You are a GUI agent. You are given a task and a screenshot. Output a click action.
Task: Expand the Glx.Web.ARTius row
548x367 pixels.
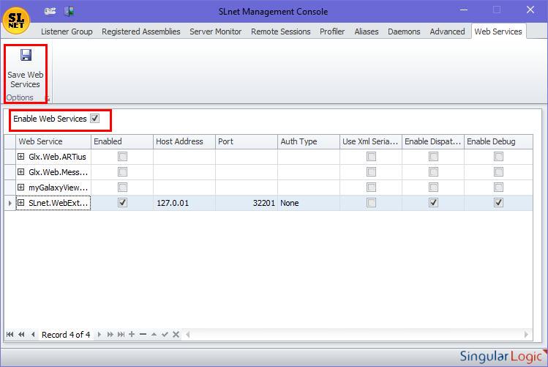pyautogui.click(x=21, y=157)
